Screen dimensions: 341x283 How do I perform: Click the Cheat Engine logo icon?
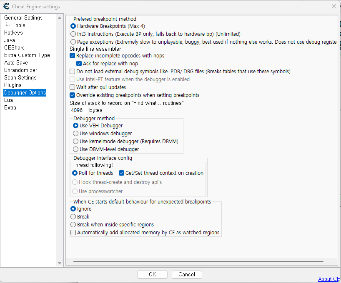(6, 6)
